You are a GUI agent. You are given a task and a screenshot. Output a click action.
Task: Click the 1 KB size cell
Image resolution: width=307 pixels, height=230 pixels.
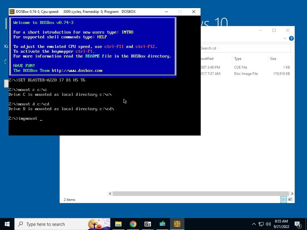pos(286,67)
